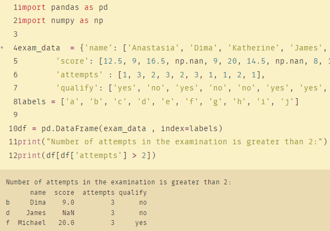Click 'Michael' in output row f
This screenshot has height=231, width=330.
point(32,223)
